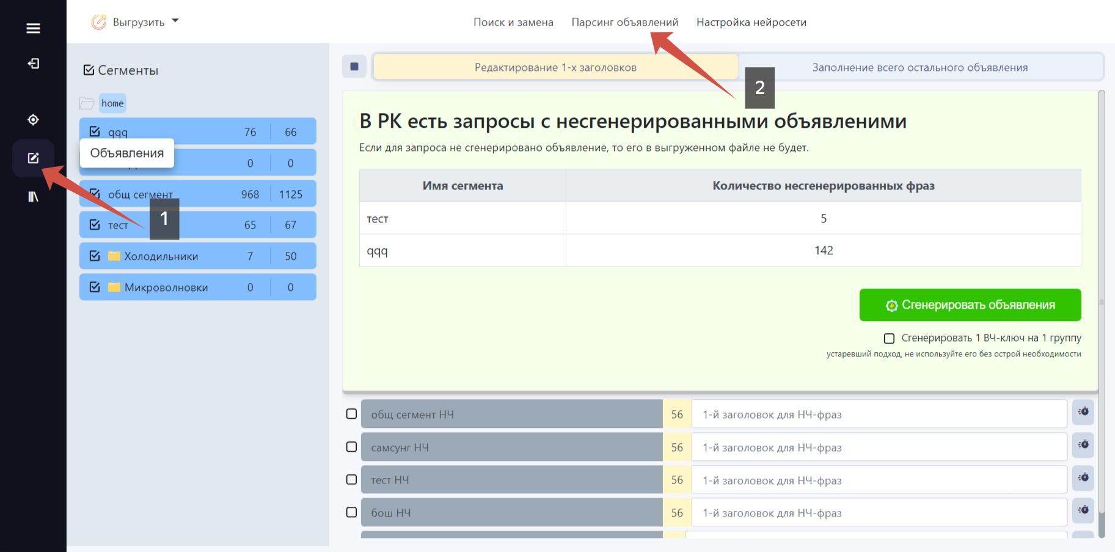Viewport: 1115px width, 552px height.
Task: Click the generate icon in бош НЧ row
Action: pos(1083,510)
